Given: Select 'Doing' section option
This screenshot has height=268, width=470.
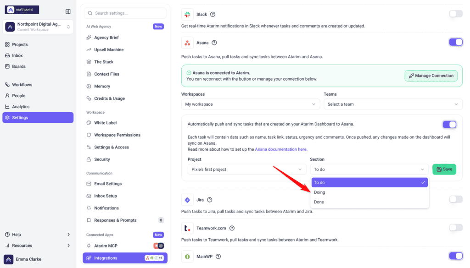Looking at the screenshot, I should tap(369, 192).
